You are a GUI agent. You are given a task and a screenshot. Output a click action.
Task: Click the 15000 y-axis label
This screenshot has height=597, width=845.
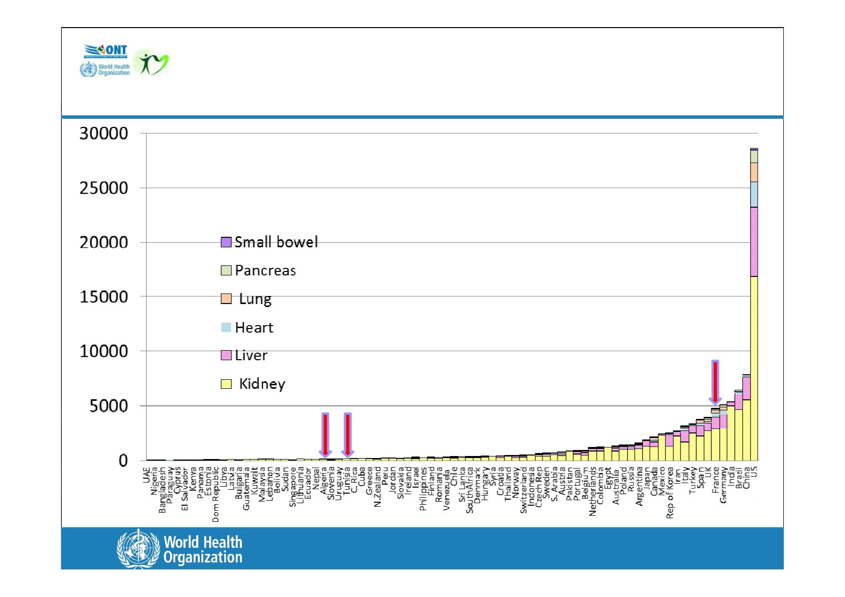[x=104, y=297]
